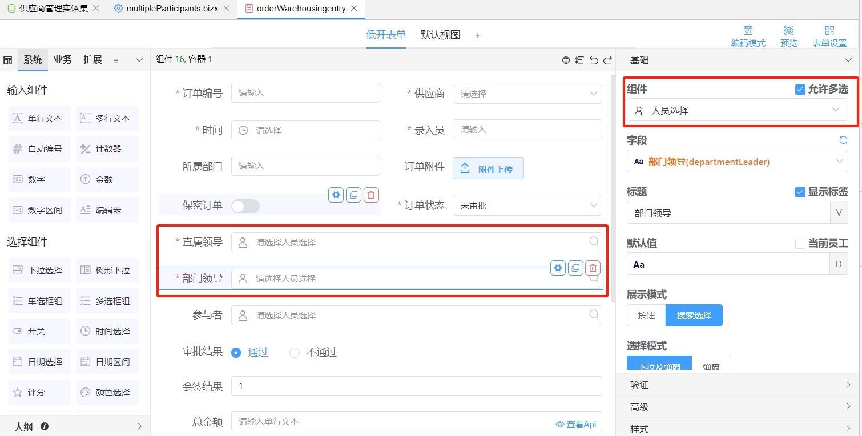Click the globe icon in canvas toolbar
The width and height of the screenshot is (862, 436).
click(566, 60)
